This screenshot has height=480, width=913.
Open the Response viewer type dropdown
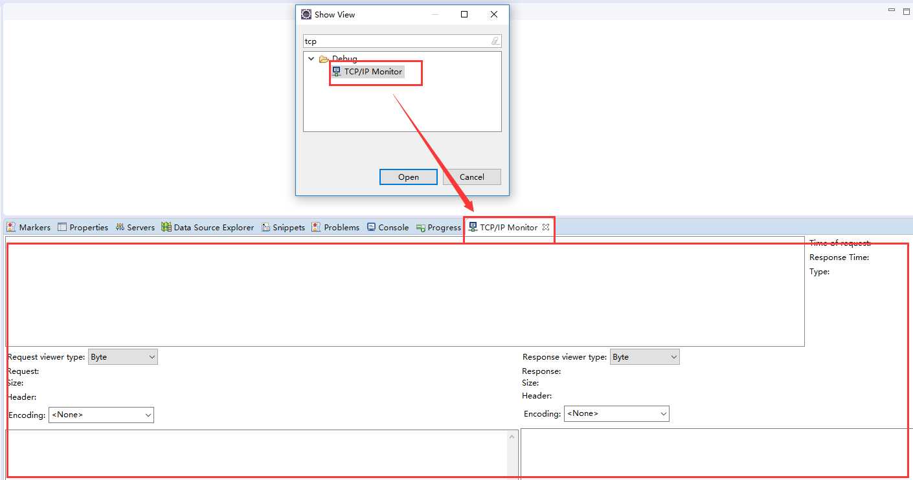coord(644,356)
